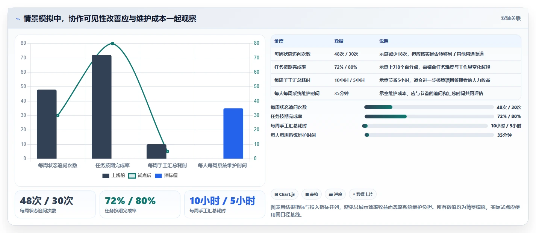Viewport: 536px width, 233px height.
Task: Click the 每人每周系统维护时间 progress bar
Action: [429, 135]
